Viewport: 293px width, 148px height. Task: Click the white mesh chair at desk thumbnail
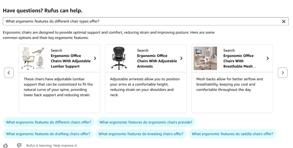tap(205, 58)
